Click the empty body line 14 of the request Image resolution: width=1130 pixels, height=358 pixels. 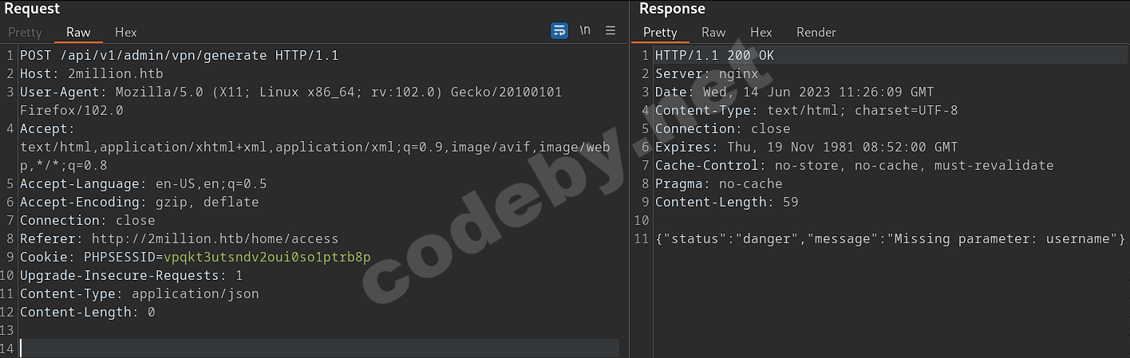[319, 348]
